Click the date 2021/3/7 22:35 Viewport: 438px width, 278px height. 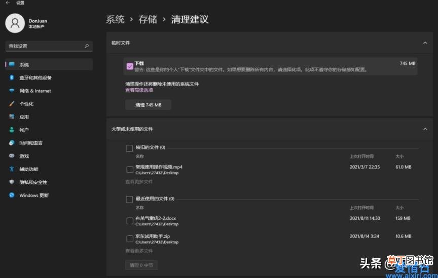point(364,167)
